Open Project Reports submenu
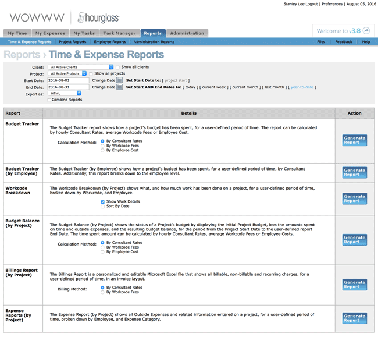 (x=72, y=42)
